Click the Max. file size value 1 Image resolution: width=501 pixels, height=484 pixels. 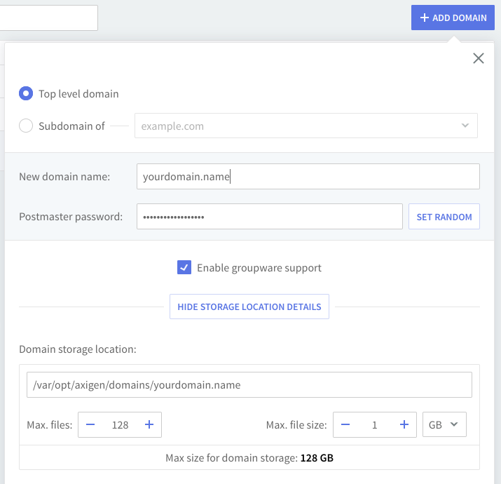coord(375,424)
